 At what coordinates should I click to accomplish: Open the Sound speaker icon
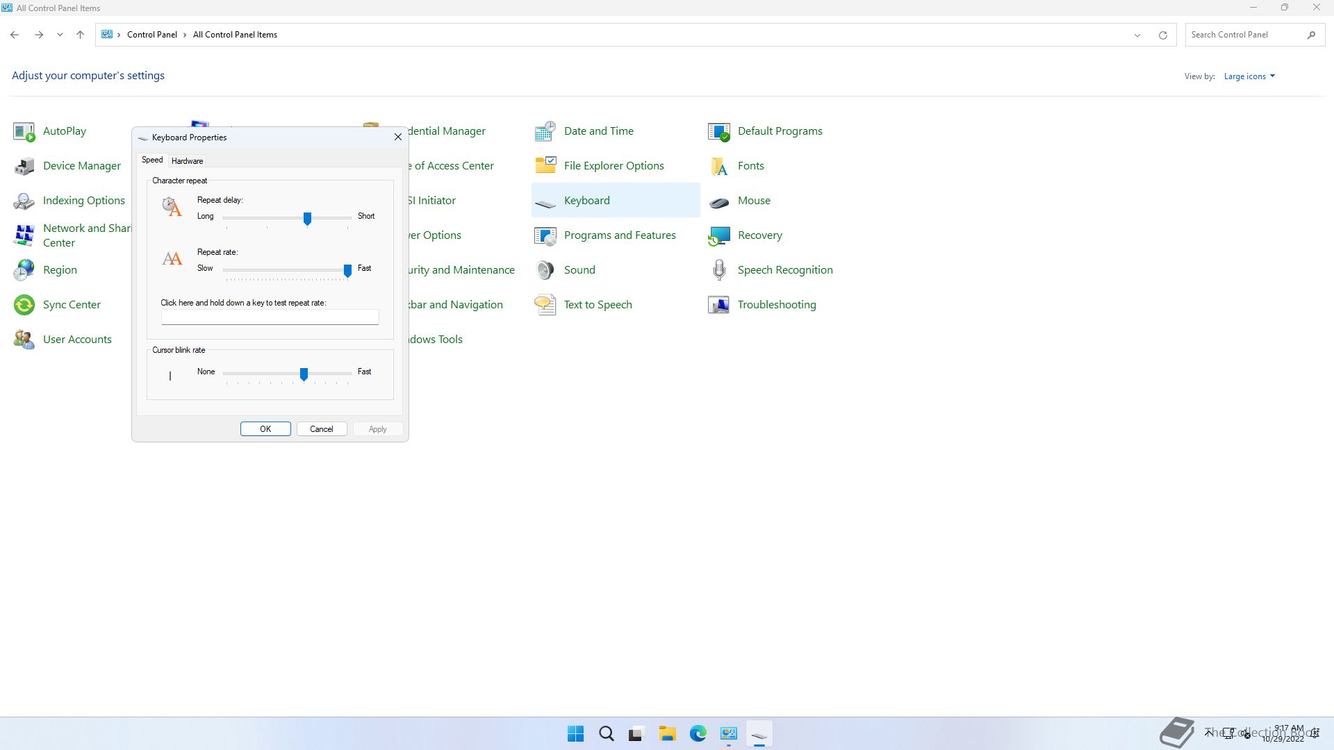click(545, 270)
